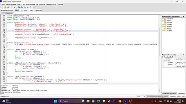The height and width of the screenshot is (104, 186).
Task: Open the Файл menu
Action: [x=3, y=4]
